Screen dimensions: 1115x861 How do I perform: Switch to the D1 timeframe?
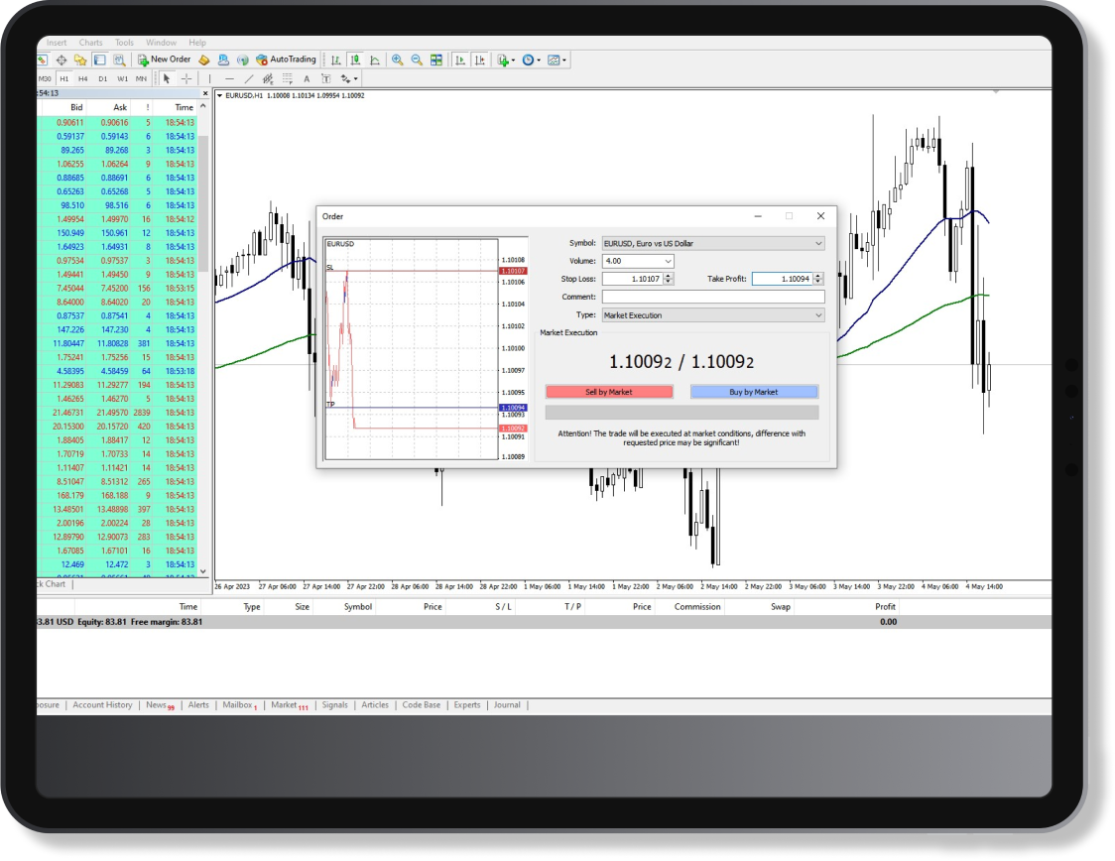[x=102, y=78]
